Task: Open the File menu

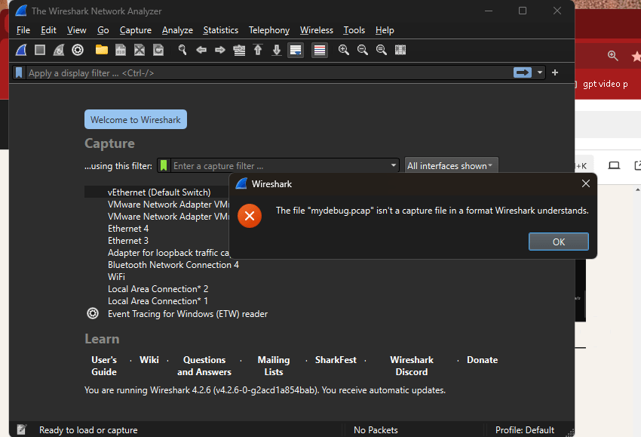Action: [x=23, y=30]
